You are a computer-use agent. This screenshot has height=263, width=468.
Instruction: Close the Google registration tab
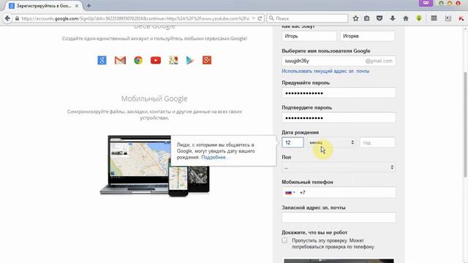[77, 6]
